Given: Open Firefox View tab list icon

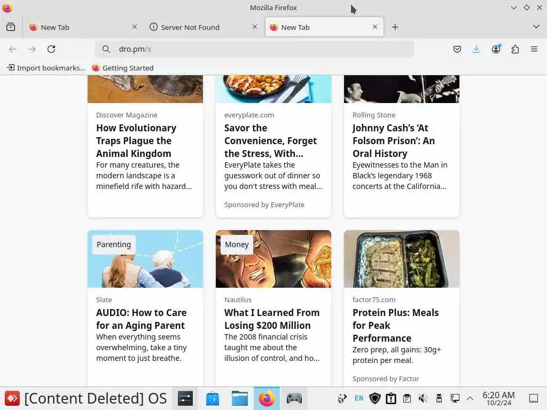Looking at the screenshot, I should pos(11,27).
